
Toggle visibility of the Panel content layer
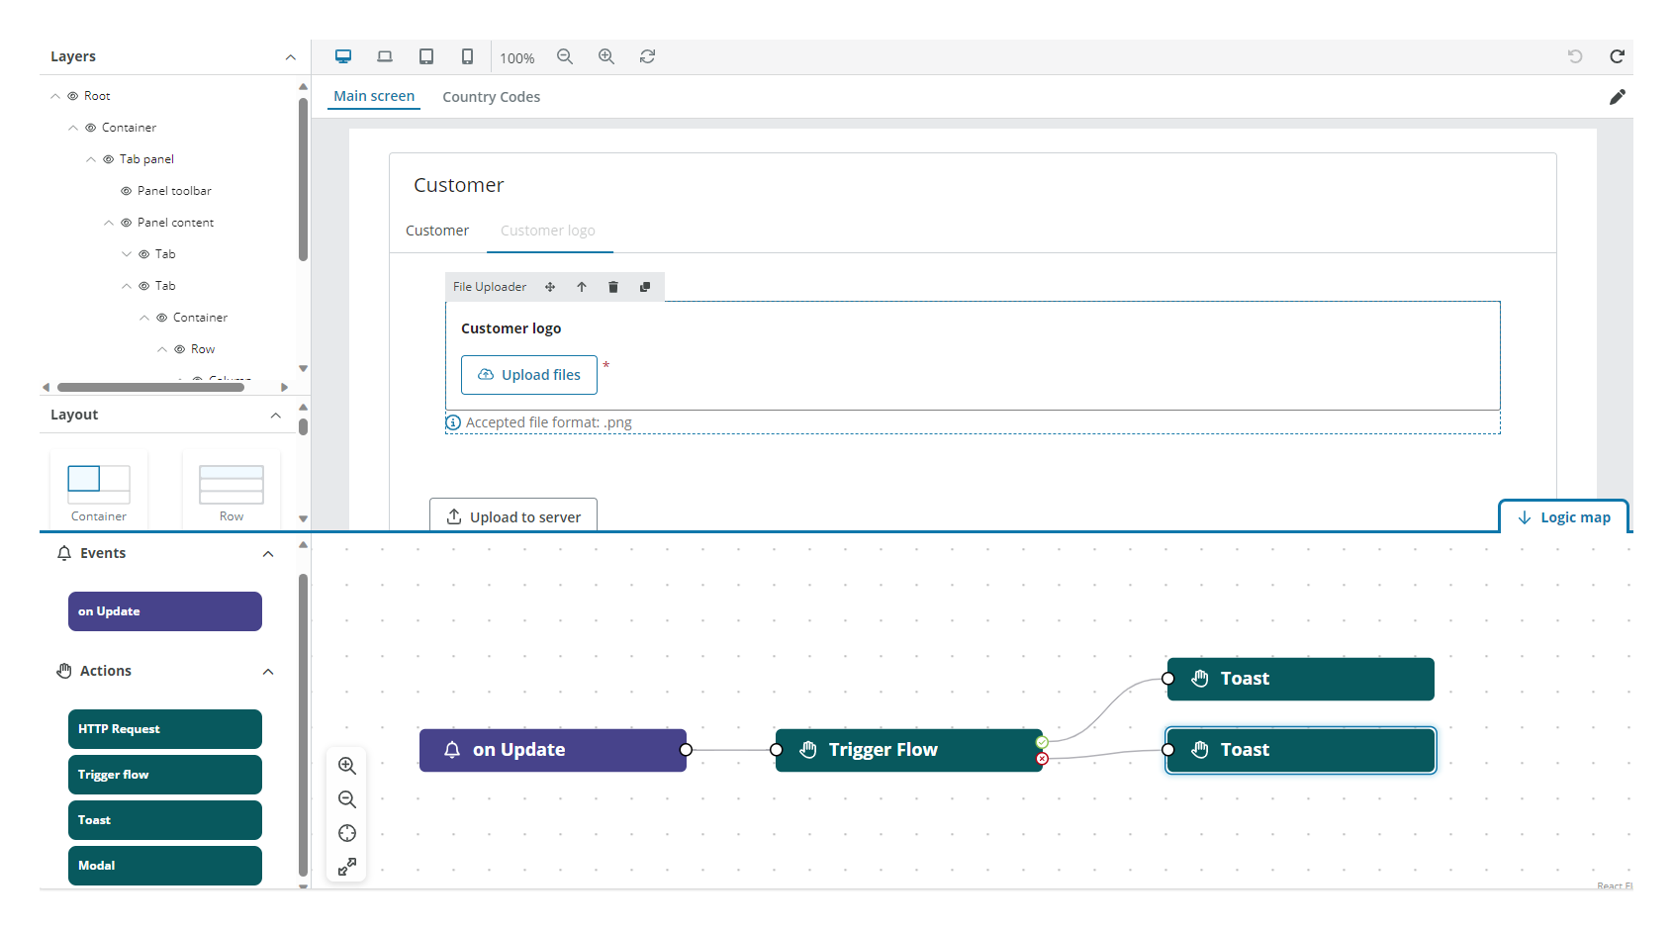[x=125, y=222]
